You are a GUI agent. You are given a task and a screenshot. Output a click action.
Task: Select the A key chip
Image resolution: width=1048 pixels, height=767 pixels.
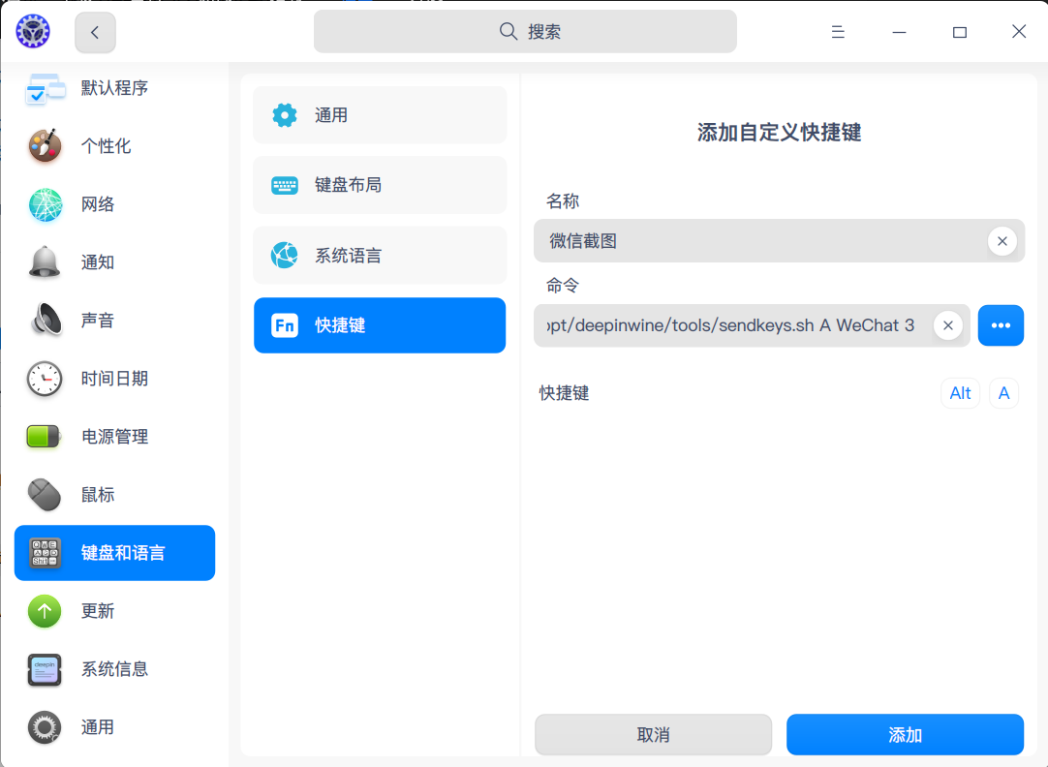pos(1003,393)
